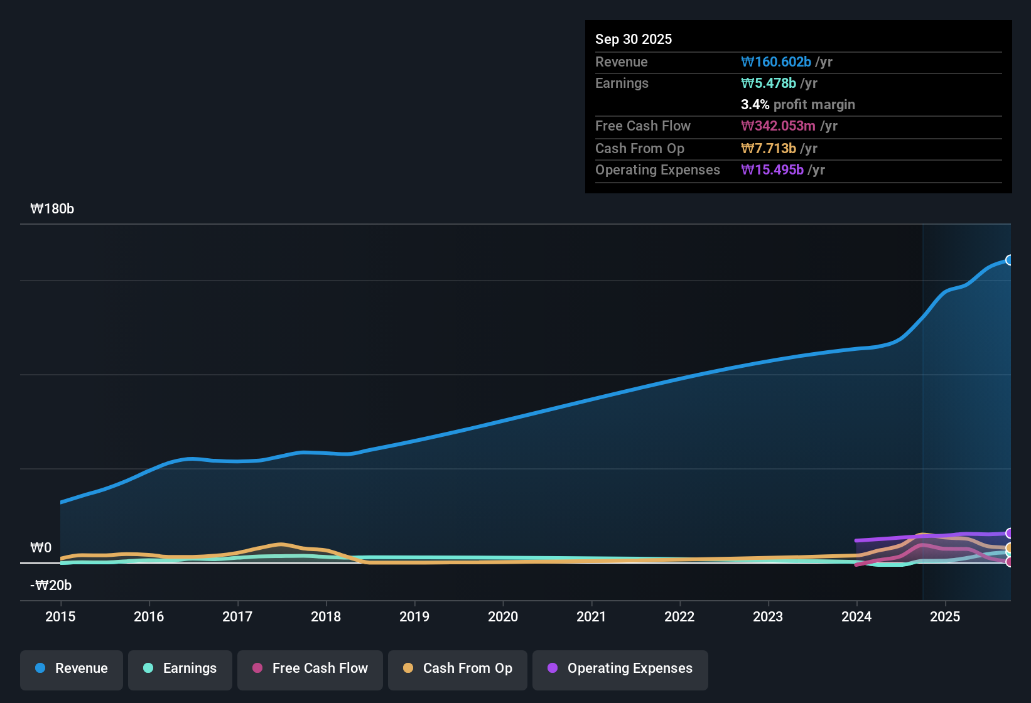Image resolution: width=1031 pixels, height=703 pixels.
Task: Click the purple Operating Expenses dot
Action: (553, 668)
